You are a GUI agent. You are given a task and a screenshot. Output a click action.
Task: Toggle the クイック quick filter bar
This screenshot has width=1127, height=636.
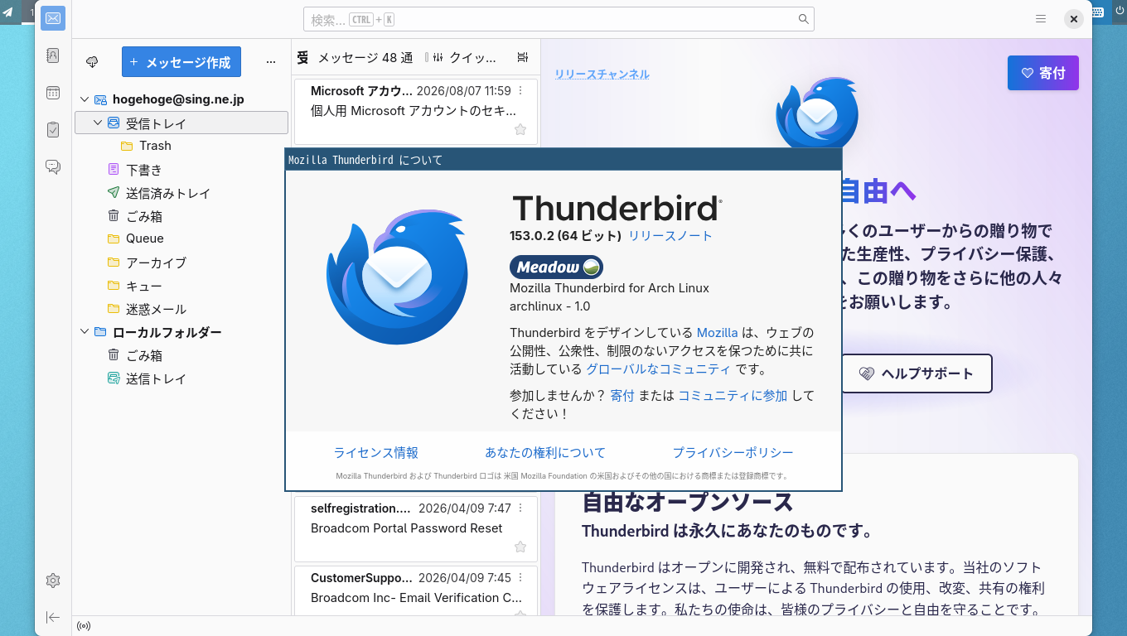465,57
